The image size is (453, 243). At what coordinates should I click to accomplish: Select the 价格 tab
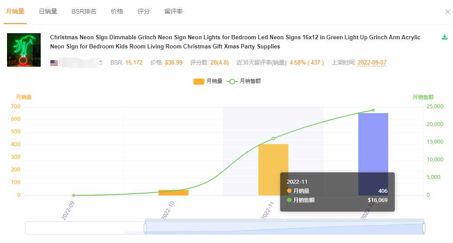point(117,11)
